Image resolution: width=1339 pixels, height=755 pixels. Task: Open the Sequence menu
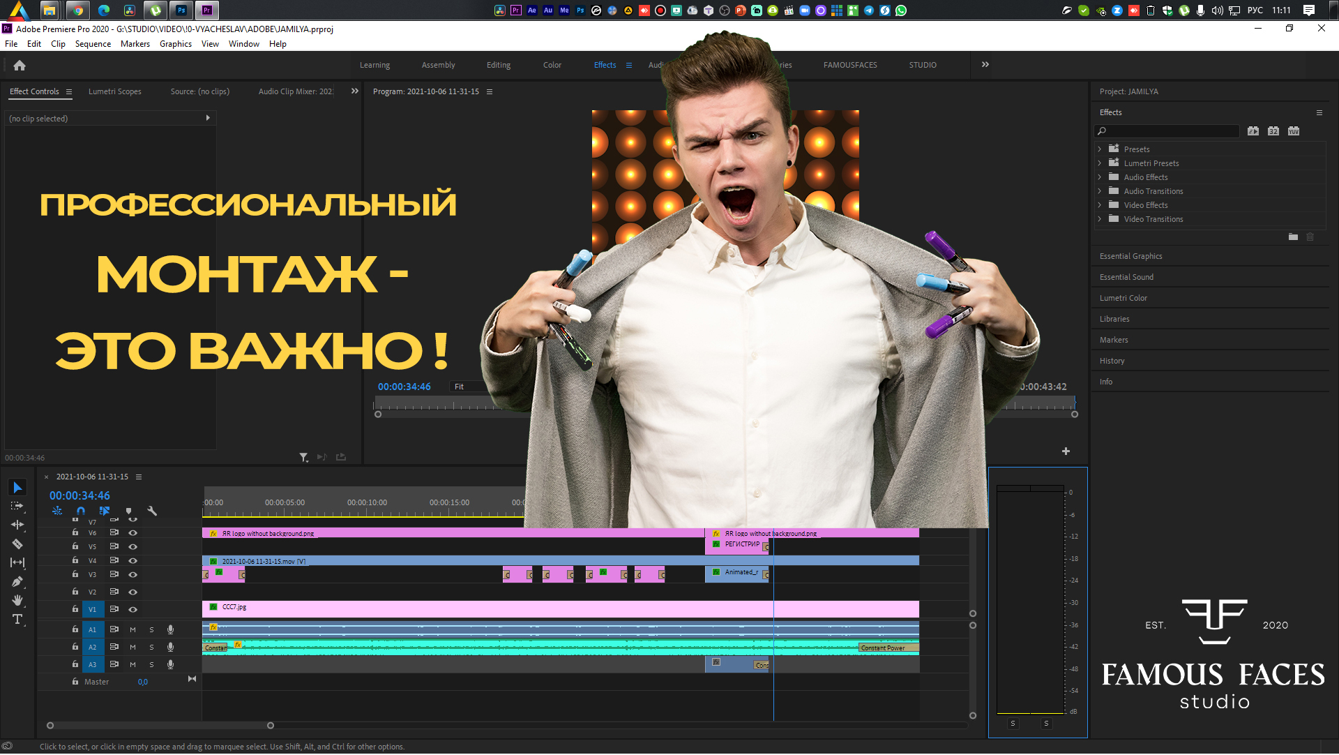[x=93, y=44]
